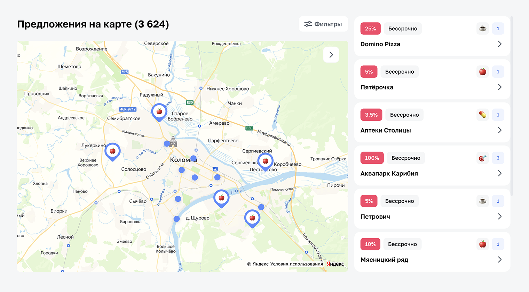The height and width of the screenshot is (292, 529).
Task: Select the Пятёрочка title
Action: tap(377, 87)
